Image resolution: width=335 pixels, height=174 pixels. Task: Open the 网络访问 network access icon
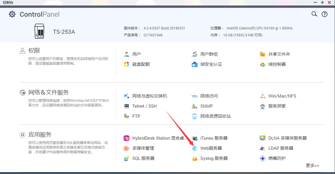194,96
